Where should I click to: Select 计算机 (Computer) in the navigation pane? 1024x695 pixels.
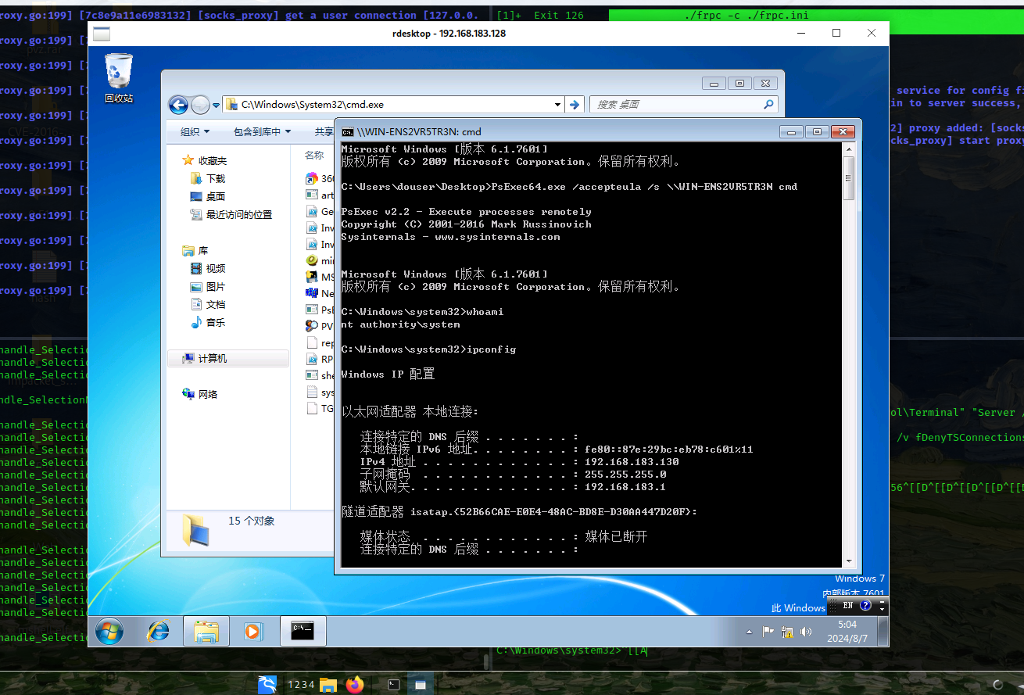(212, 358)
